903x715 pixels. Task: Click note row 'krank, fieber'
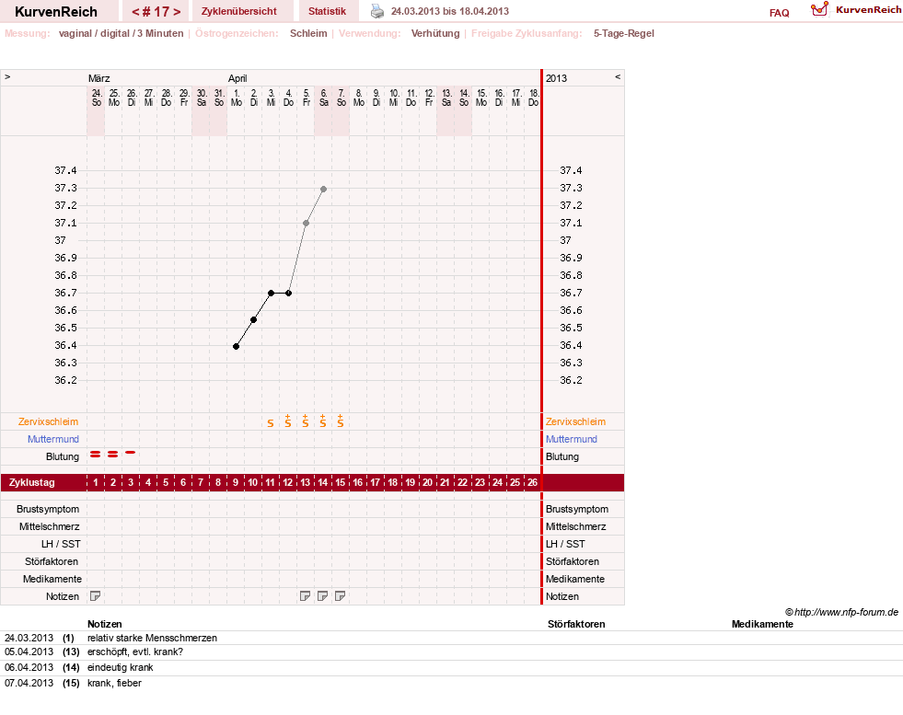click(114, 683)
